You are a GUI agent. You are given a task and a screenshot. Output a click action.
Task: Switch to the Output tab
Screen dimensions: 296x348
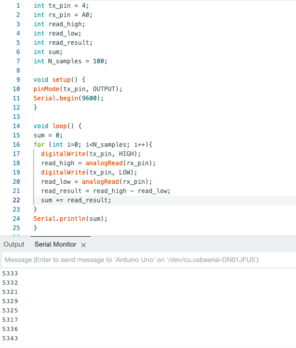coord(14,245)
